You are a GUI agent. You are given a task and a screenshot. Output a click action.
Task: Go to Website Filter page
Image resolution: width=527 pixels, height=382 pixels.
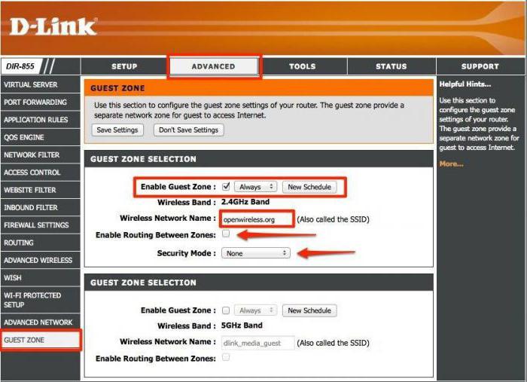[40, 190]
